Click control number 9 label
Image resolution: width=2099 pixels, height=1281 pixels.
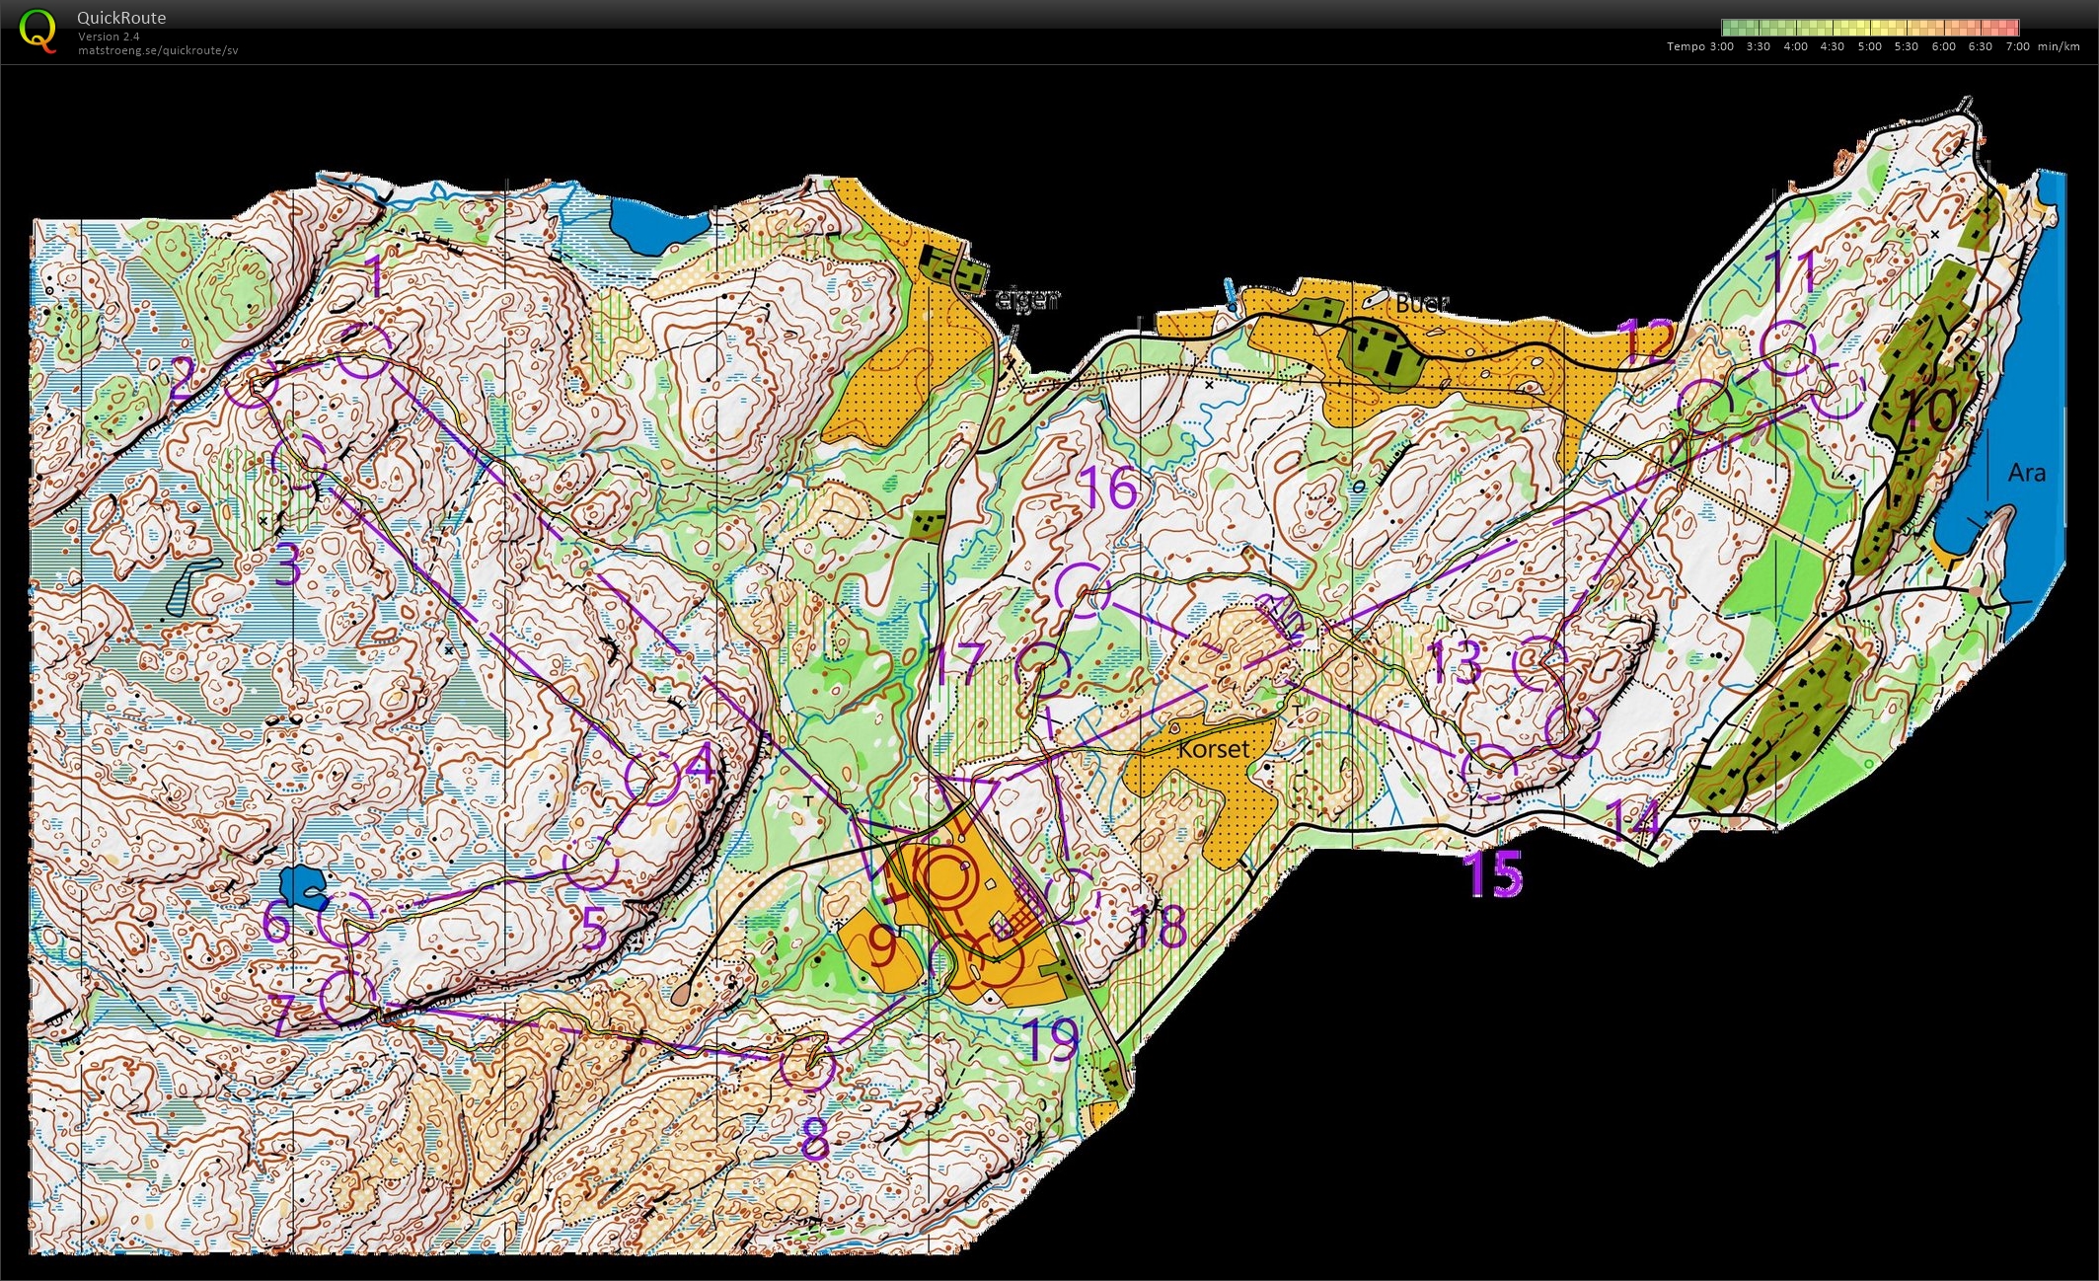pos(881,946)
